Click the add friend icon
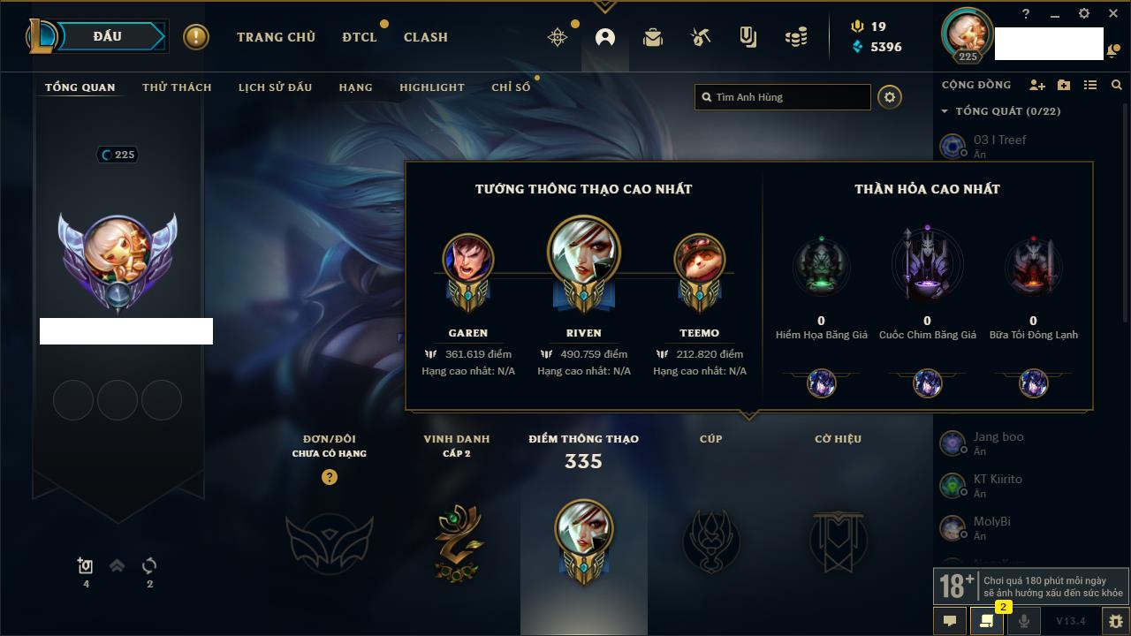1131x636 pixels. tap(1037, 85)
